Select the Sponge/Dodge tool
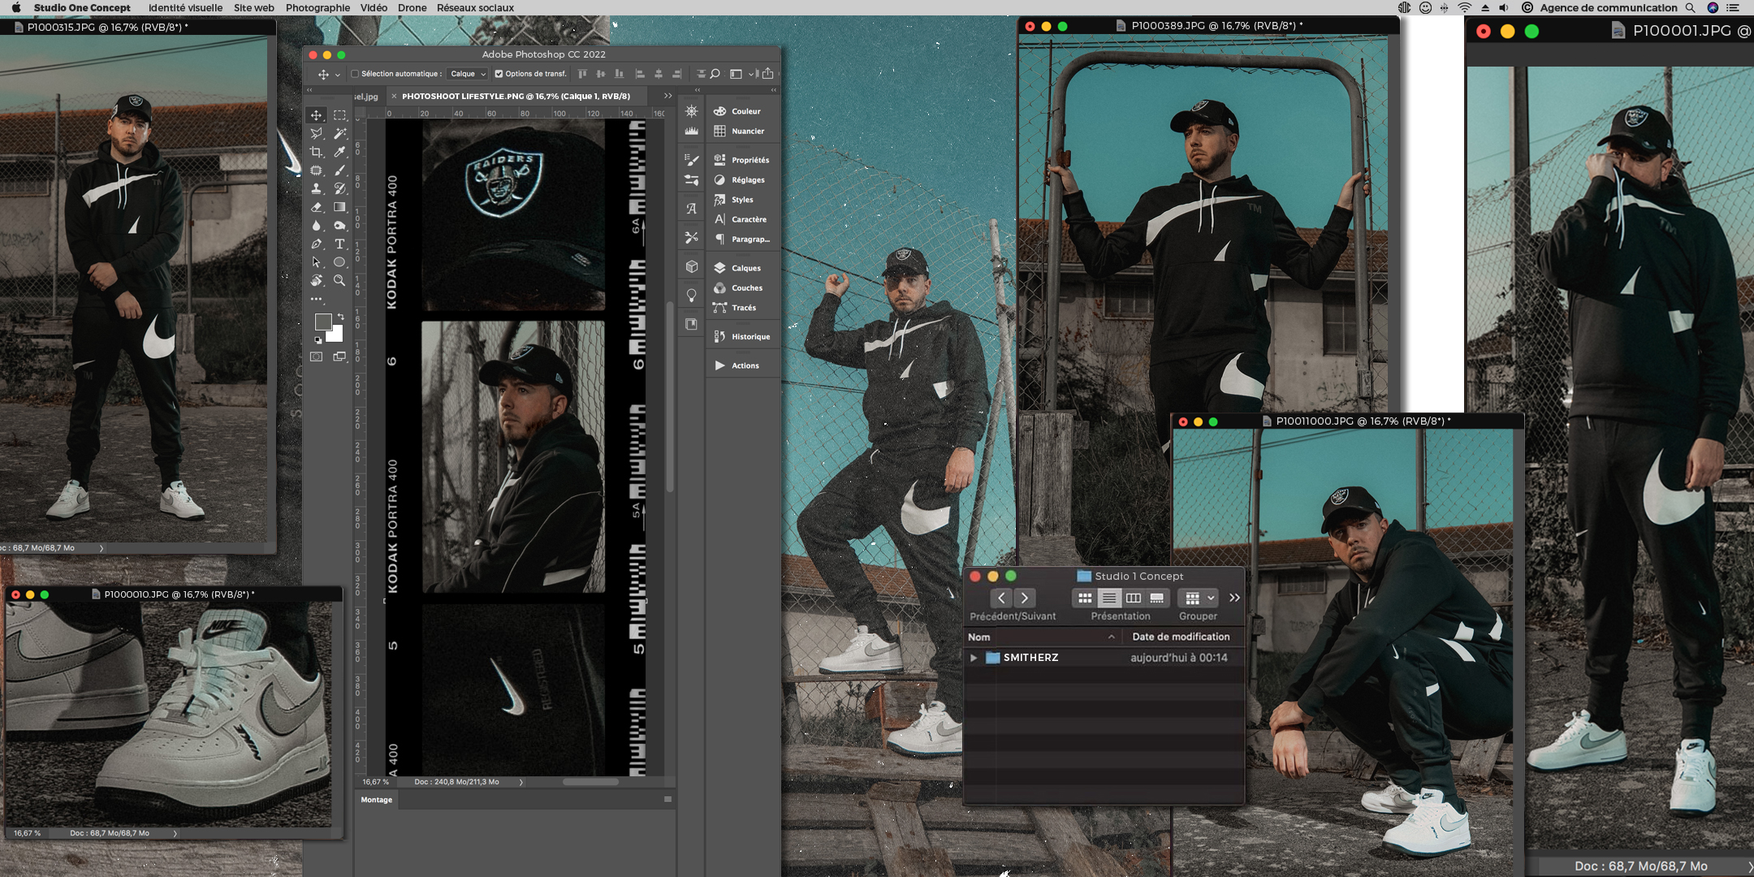Screen dimensions: 1754x877 point(339,226)
